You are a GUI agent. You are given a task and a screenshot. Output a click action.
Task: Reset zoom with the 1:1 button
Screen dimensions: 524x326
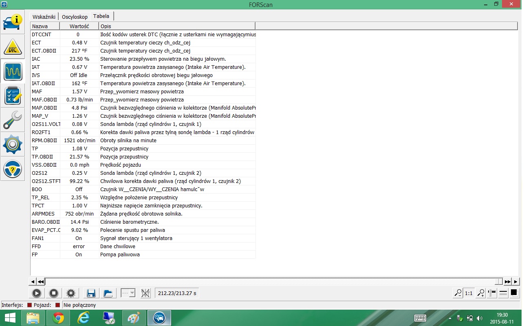pos(469,293)
